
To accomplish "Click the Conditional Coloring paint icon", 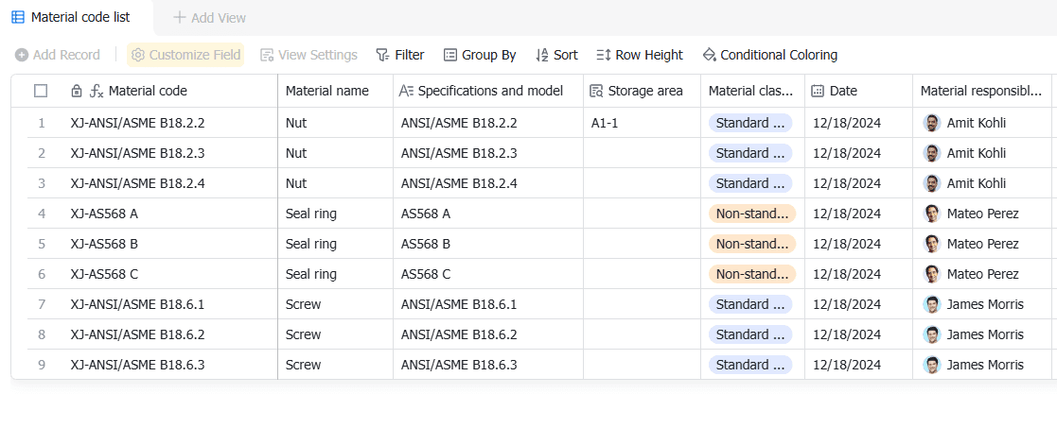I will [x=709, y=55].
